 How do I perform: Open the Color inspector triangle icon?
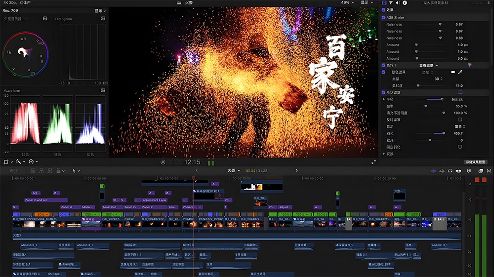[391, 3]
